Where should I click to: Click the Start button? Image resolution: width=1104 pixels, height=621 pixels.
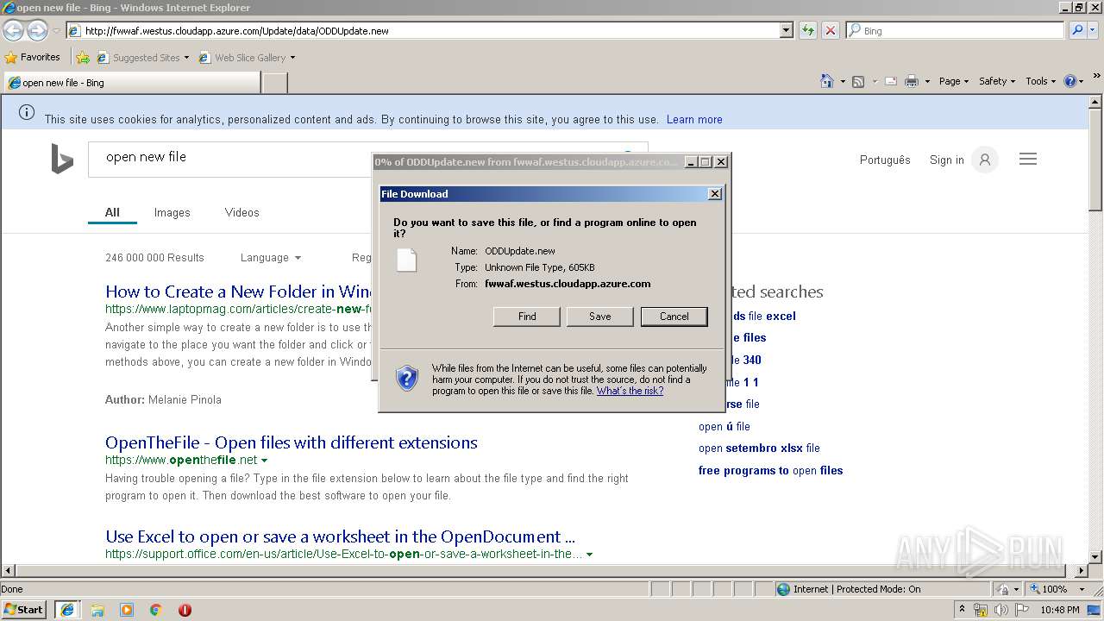point(24,610)
